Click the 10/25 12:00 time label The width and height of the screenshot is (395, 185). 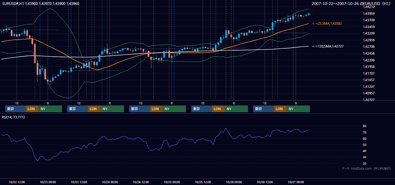click(203, 182)
